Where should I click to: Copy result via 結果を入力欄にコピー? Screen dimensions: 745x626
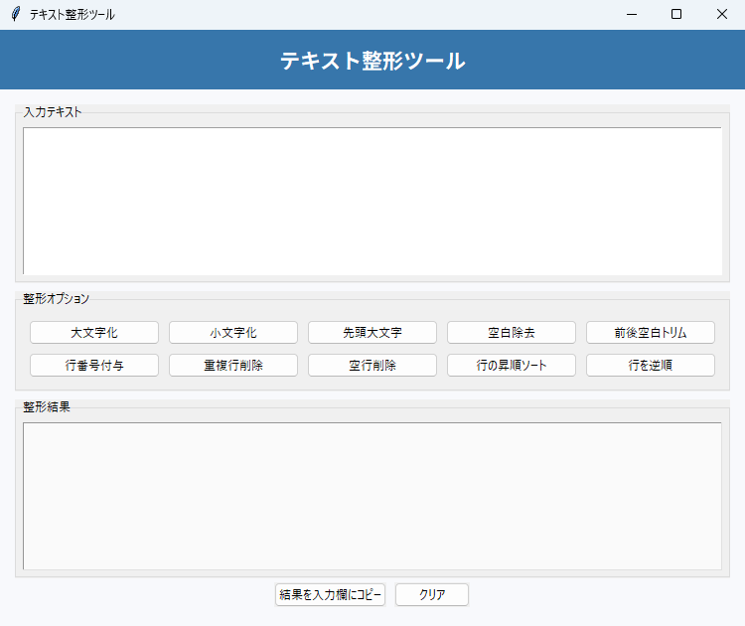click(330, 594)
